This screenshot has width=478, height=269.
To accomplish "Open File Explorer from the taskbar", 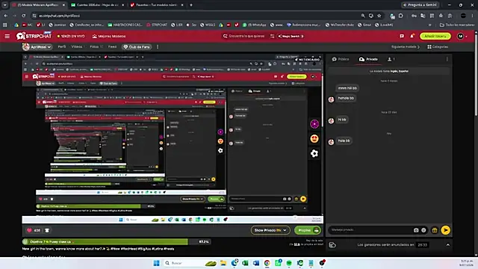I will [x=223, y=263].
